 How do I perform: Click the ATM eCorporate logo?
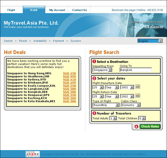pyautogui.click(x=151, y=27)
